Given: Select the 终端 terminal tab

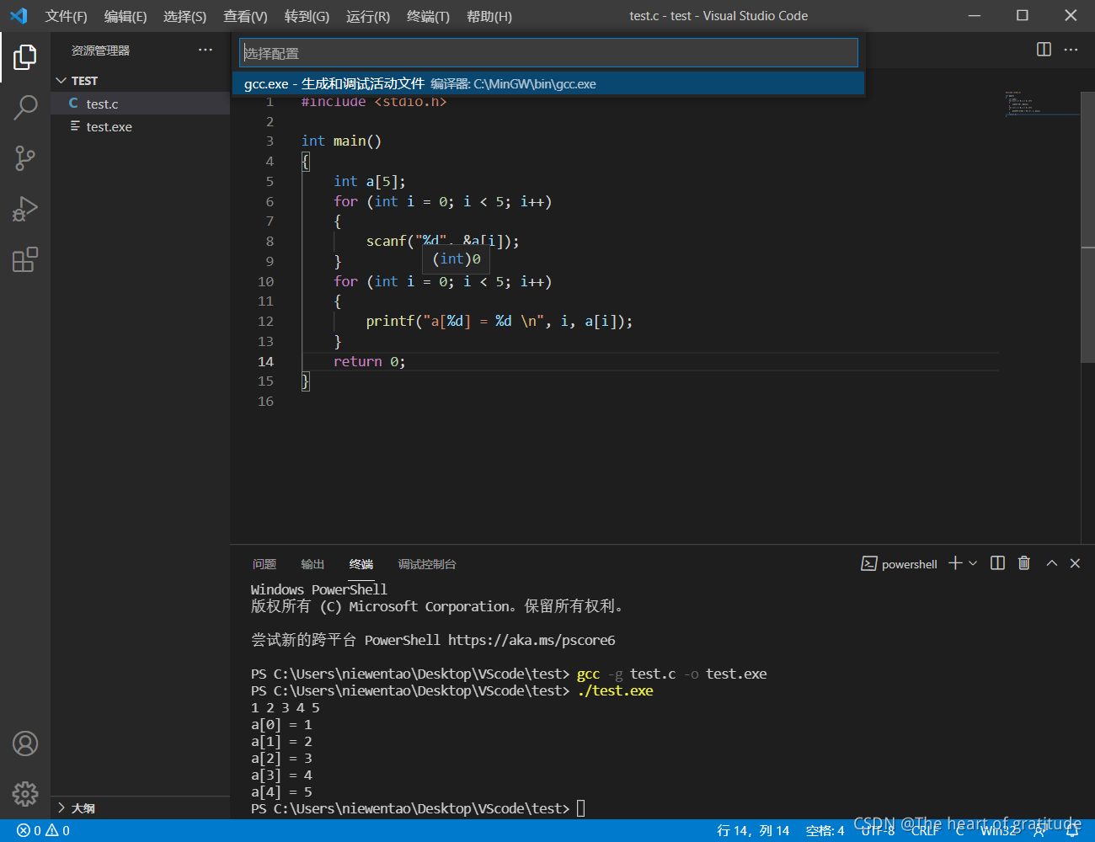Looking at the screenshot, I should [x=361, y=564].
